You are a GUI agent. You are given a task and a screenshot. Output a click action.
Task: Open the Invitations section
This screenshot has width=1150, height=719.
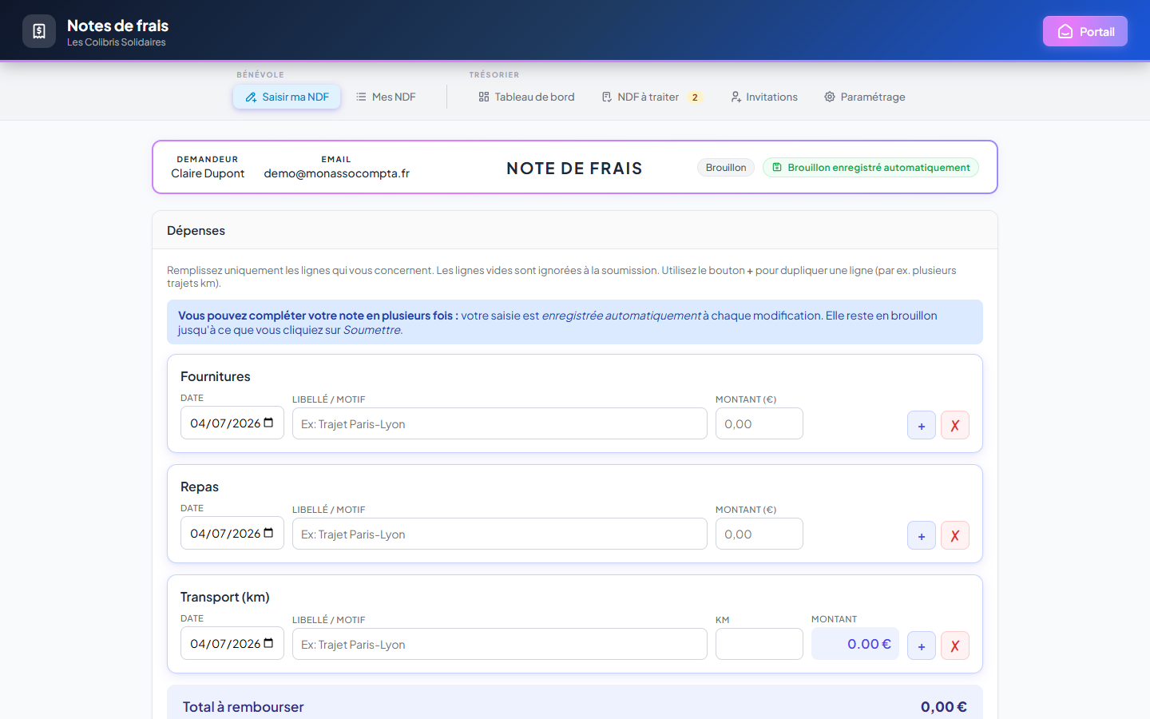[764, 97]
